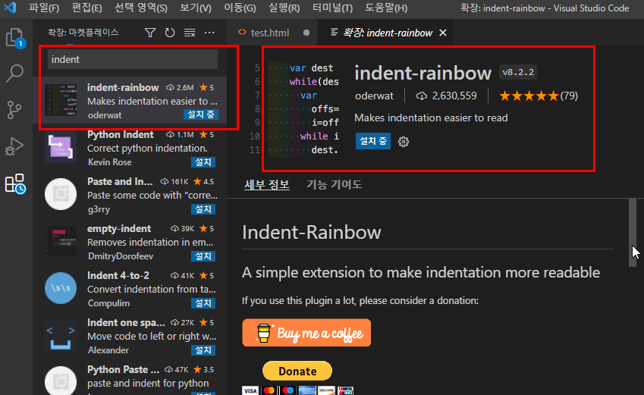Click 설치 button for Python Indent
This screenshot has height=395, width=644.
pyautogui.click(x=203, y=161)
